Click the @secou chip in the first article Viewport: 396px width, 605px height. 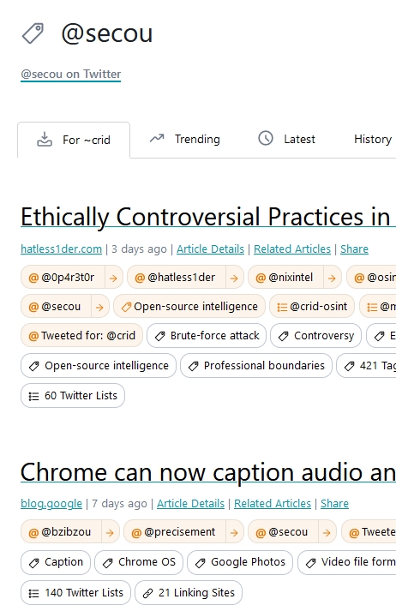pyautogui.click(x=56, y=307)
